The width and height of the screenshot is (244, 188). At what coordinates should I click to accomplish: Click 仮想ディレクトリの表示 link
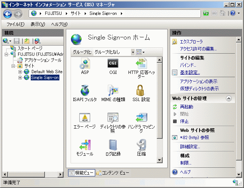[199, 88]
